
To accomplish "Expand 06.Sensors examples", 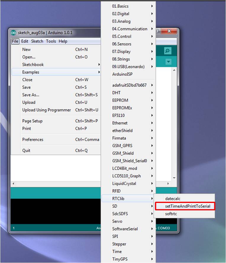I will (128, 44).
